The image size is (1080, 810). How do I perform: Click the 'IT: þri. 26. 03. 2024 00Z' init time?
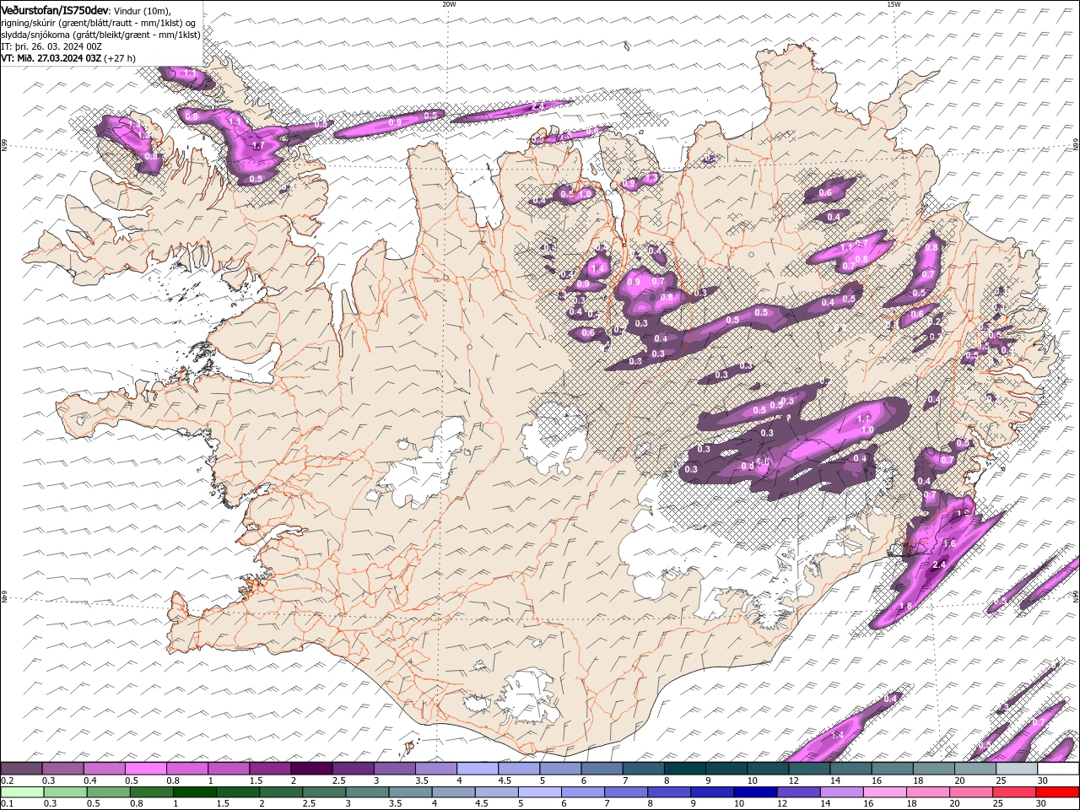coord(51,46)
